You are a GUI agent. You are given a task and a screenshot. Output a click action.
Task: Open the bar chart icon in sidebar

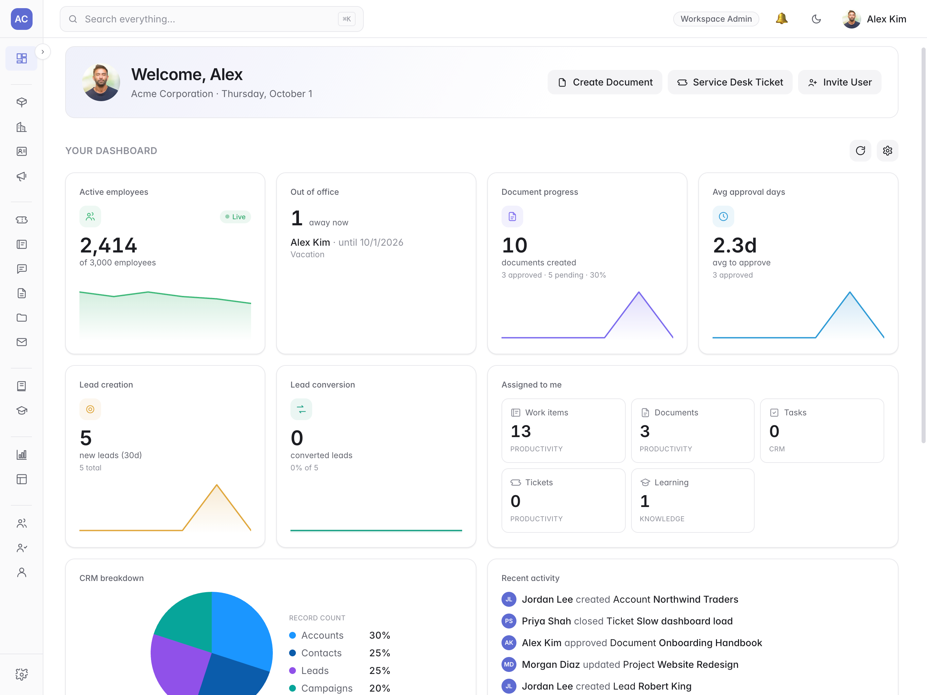pos(21,454)
